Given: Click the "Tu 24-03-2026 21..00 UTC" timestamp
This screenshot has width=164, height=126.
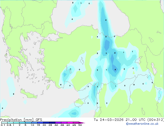Looking at the screenshot, I should 120,120.
